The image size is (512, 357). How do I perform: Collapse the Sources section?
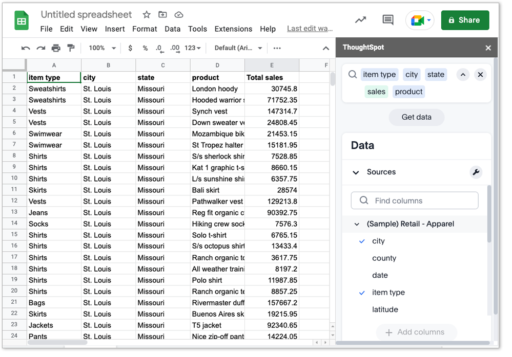(356, 172)
